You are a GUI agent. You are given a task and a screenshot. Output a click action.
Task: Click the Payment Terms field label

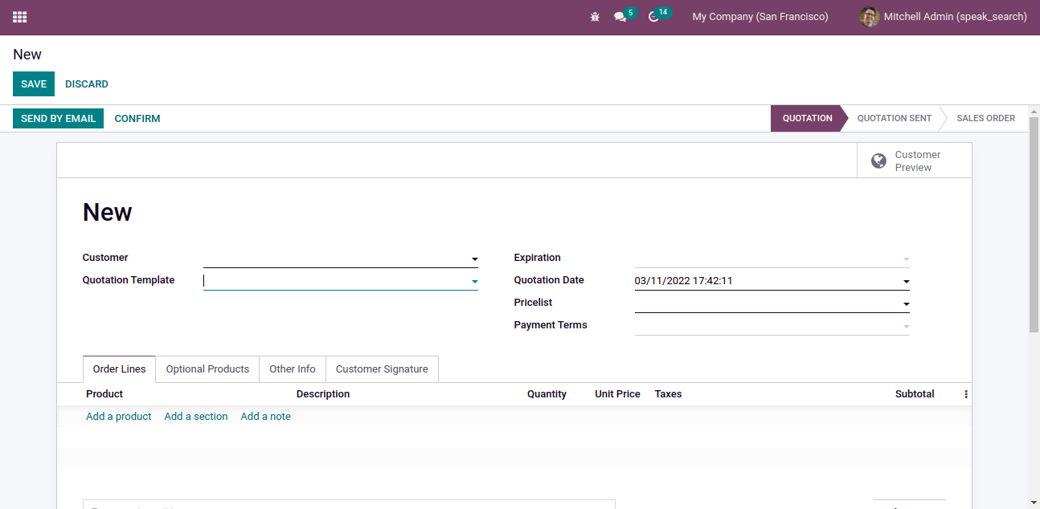click(x=551, y=325)
